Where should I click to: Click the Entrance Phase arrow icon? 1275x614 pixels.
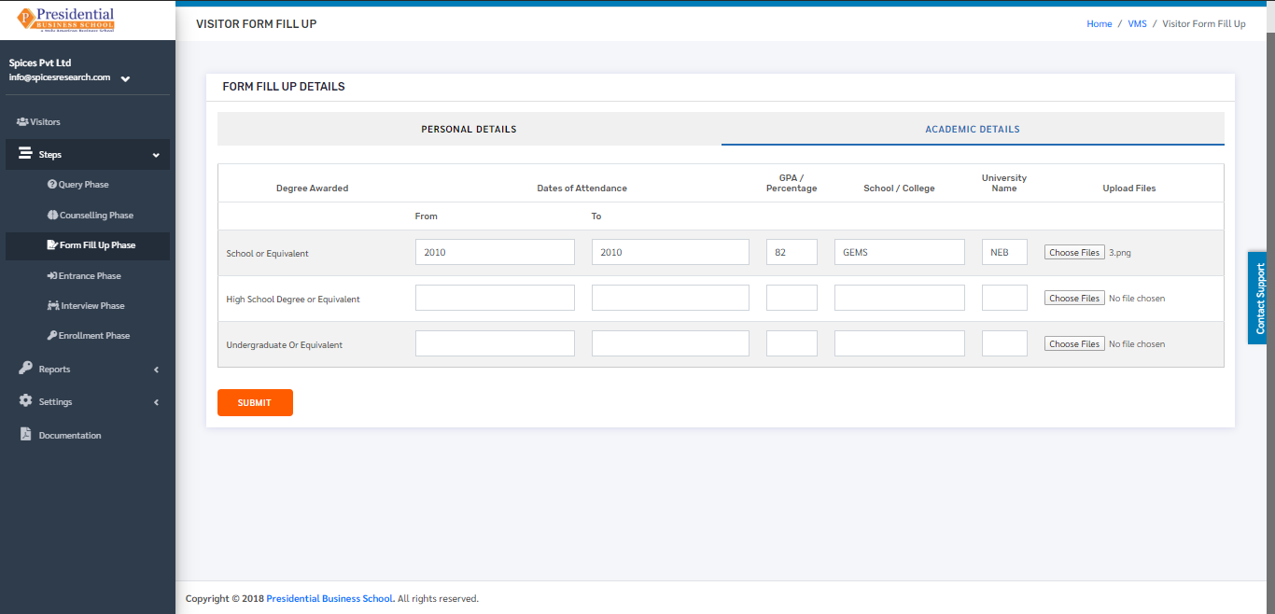tap(52, 275)
